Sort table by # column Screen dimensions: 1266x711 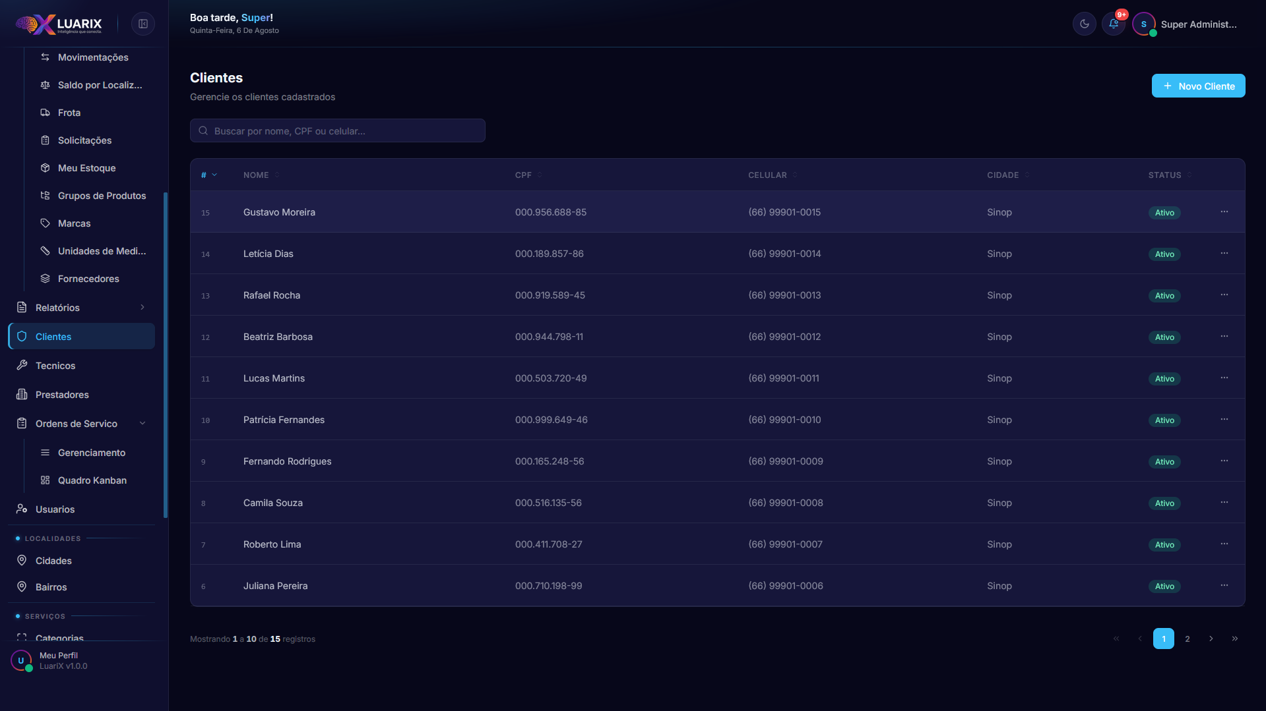208,175
